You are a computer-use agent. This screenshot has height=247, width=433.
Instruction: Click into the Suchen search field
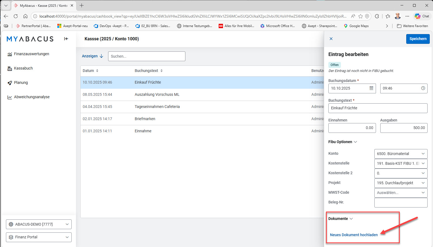147,56
